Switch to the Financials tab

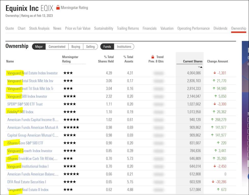150,28
